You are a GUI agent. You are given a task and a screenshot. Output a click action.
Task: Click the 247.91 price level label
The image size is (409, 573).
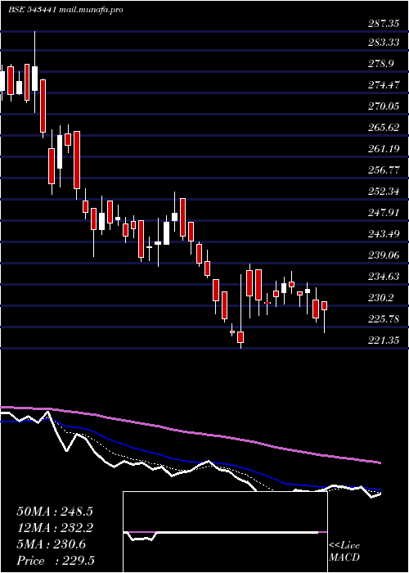point(384,212)
